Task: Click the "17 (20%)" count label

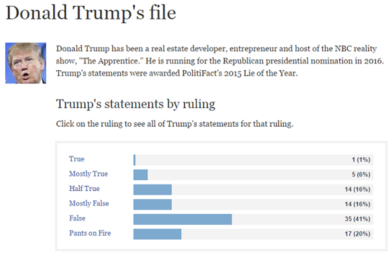Action: pos(357,234)
